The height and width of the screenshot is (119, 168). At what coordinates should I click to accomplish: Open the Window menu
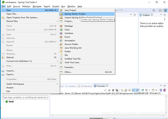(71, 6)
